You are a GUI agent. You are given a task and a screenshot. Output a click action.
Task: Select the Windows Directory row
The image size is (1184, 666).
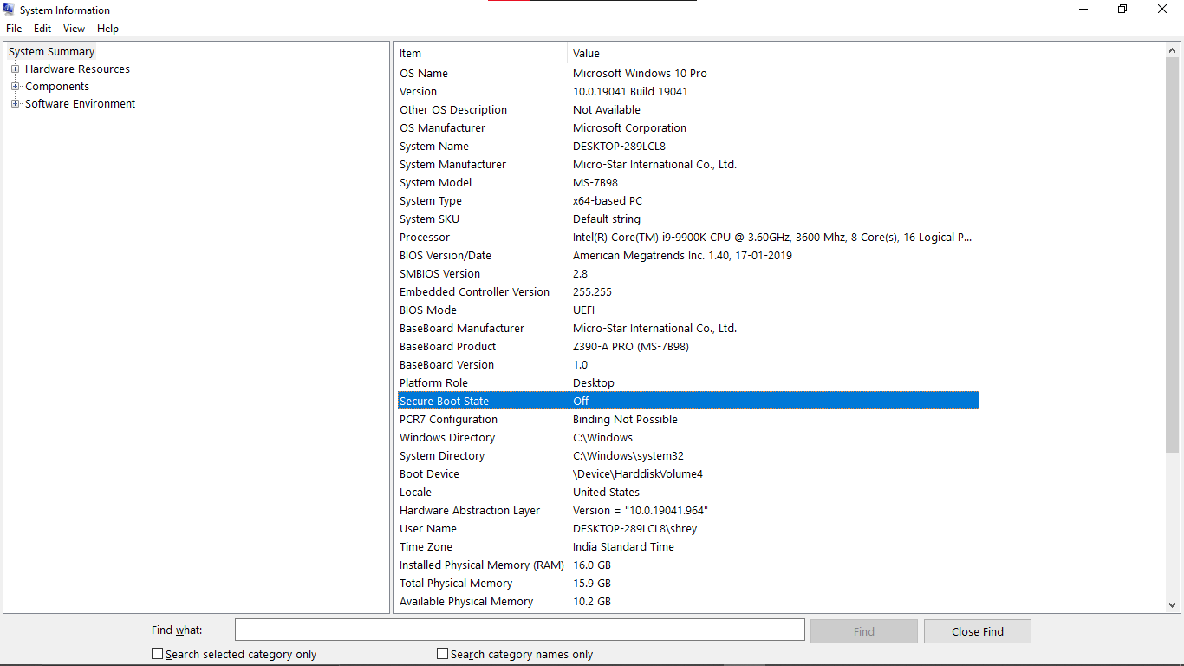click(688, 438)
